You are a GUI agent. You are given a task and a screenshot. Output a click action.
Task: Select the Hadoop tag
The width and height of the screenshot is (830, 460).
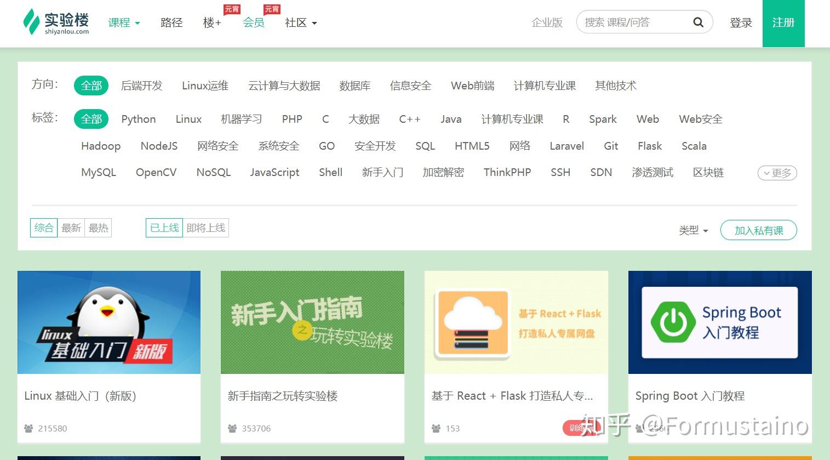point(101,146)
